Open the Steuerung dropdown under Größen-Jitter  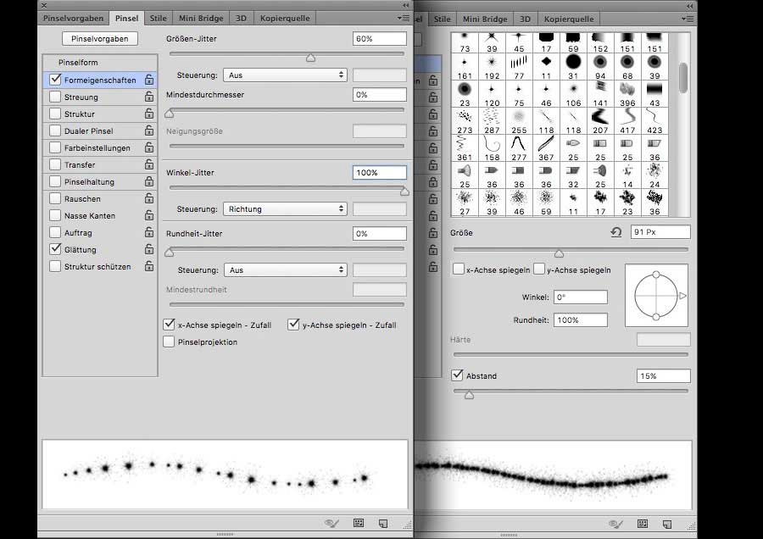point(285,75)
